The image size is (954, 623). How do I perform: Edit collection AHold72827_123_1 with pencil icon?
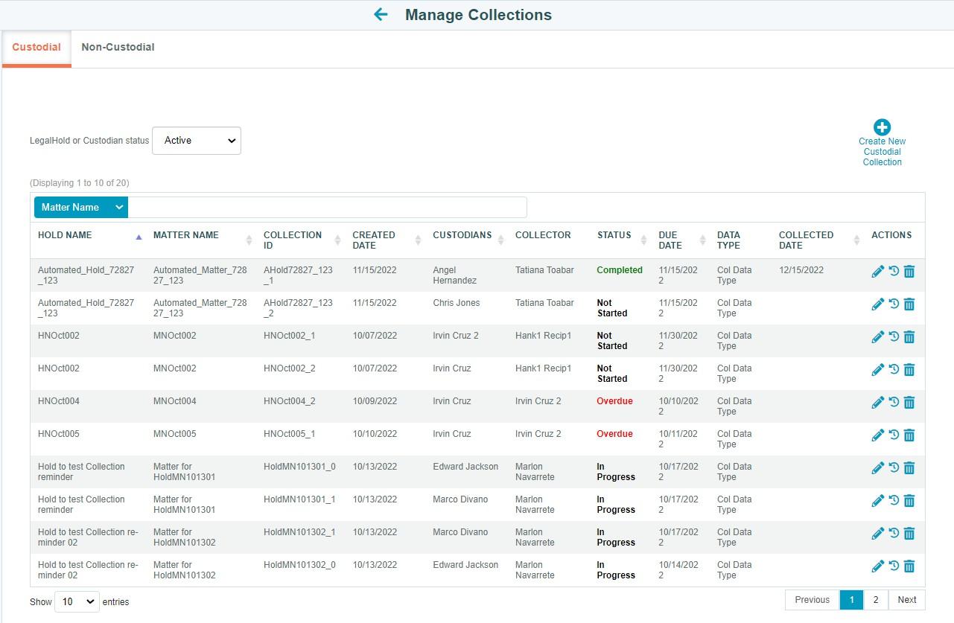pos(878,272)
